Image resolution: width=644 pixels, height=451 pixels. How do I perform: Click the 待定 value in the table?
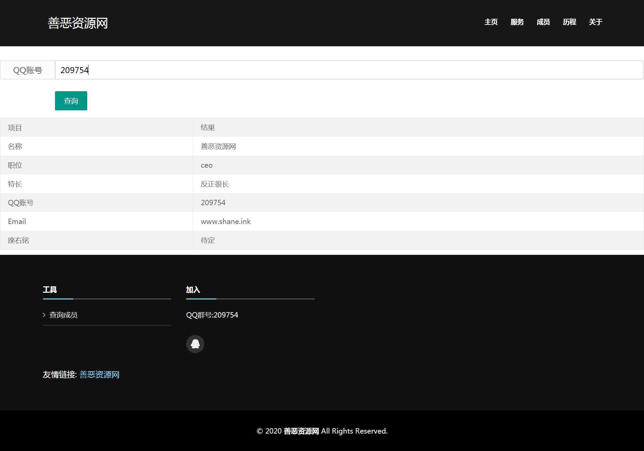click(208, 240)
